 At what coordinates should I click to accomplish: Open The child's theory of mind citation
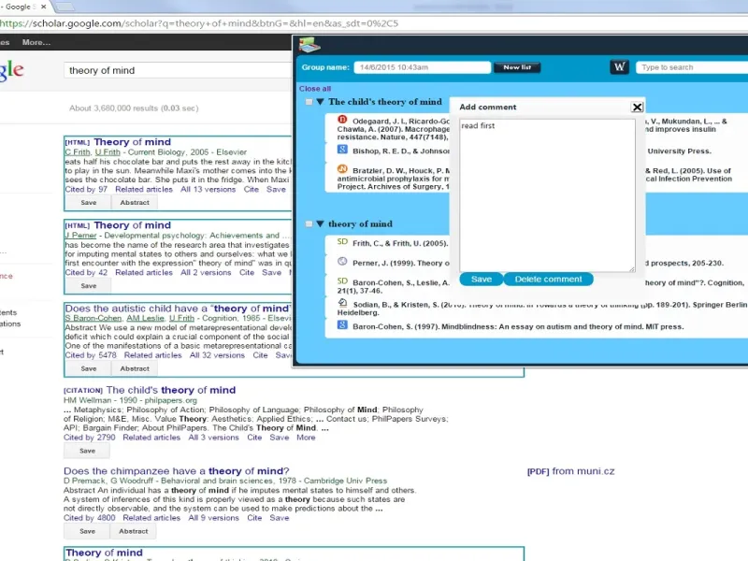pos(171,390)
